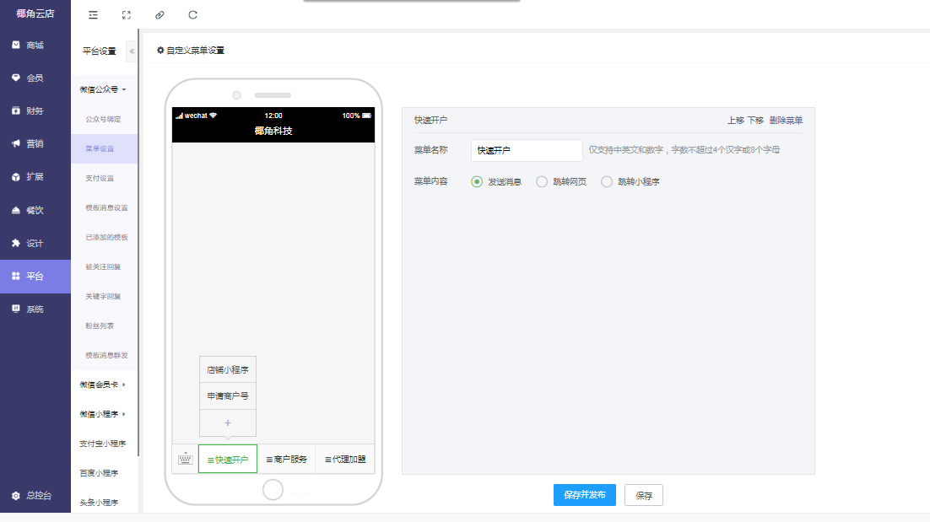The image size is (930, 522).
Task: Click 上移 to move menu up
Action: point(735,121)
